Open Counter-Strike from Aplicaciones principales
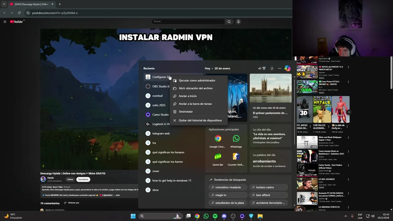393x221 pixels. coord(236,159)
